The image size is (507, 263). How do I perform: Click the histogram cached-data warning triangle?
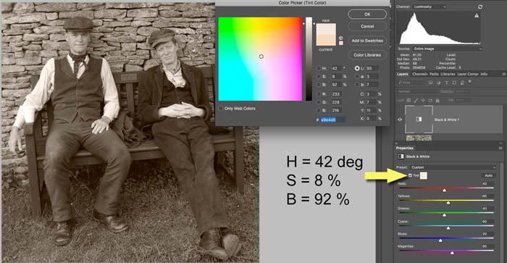[477, 15]
